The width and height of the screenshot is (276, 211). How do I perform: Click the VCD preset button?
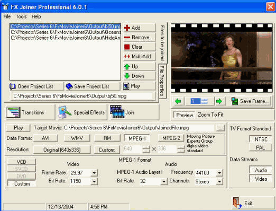coord(22,162)
